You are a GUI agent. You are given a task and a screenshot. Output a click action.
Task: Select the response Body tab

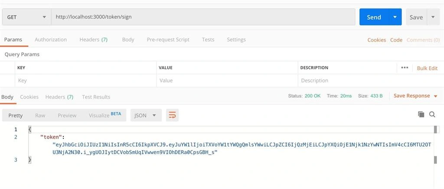pyautogui.click(x=7, y=97)
